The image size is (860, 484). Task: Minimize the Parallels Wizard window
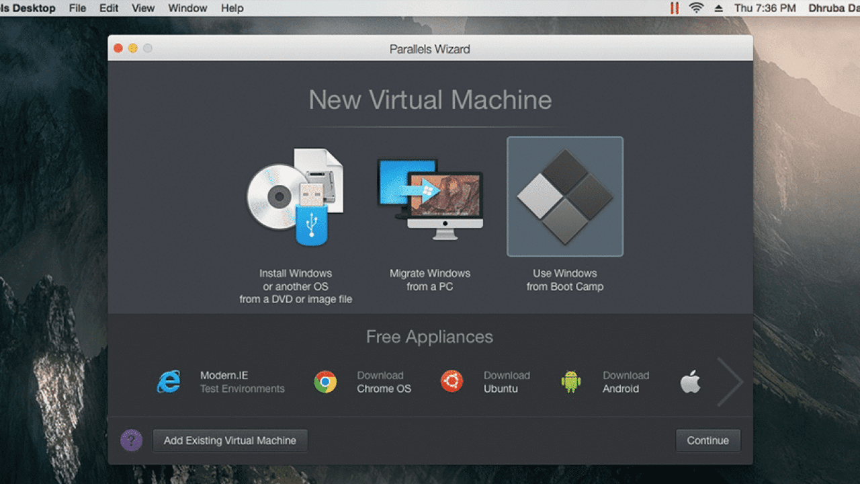pos(133,48)
